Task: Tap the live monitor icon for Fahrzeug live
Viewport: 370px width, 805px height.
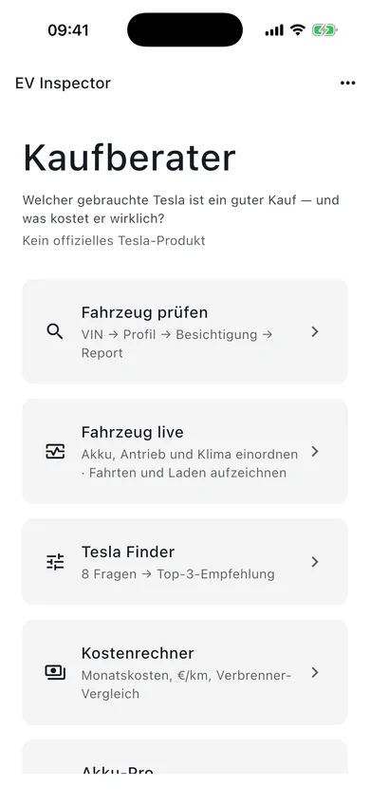Action: click(55, 451)
